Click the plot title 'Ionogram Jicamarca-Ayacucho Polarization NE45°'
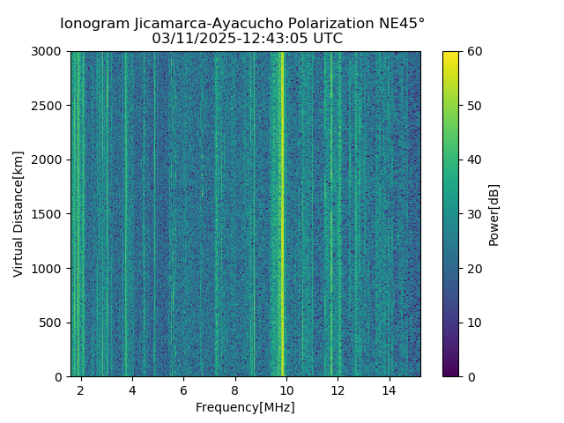Screen dimensions: 564x423 click(242, 24)
